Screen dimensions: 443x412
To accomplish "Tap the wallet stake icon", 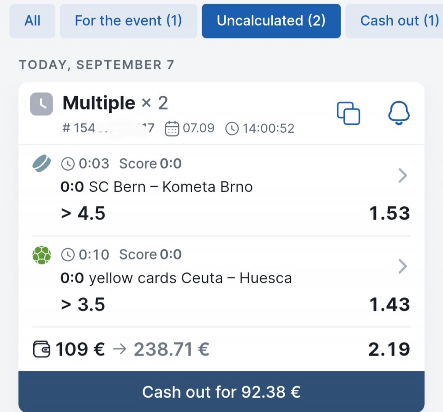I will click(x=42, y=349).
